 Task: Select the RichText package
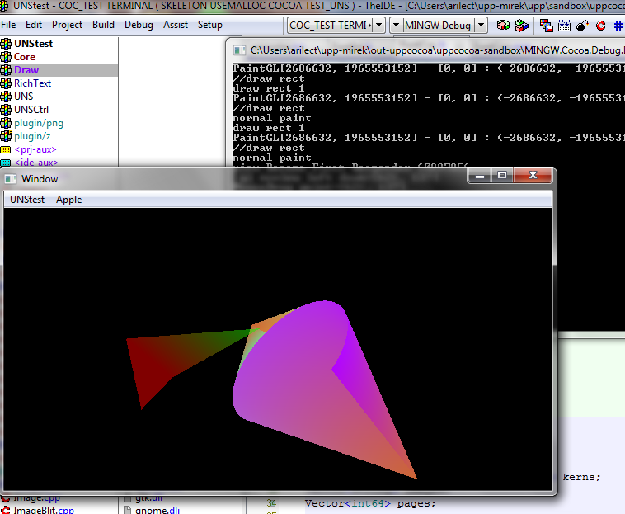(32, 83)
